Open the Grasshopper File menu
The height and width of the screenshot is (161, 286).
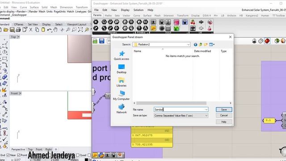pyautogui.click(x=97, y=10)
